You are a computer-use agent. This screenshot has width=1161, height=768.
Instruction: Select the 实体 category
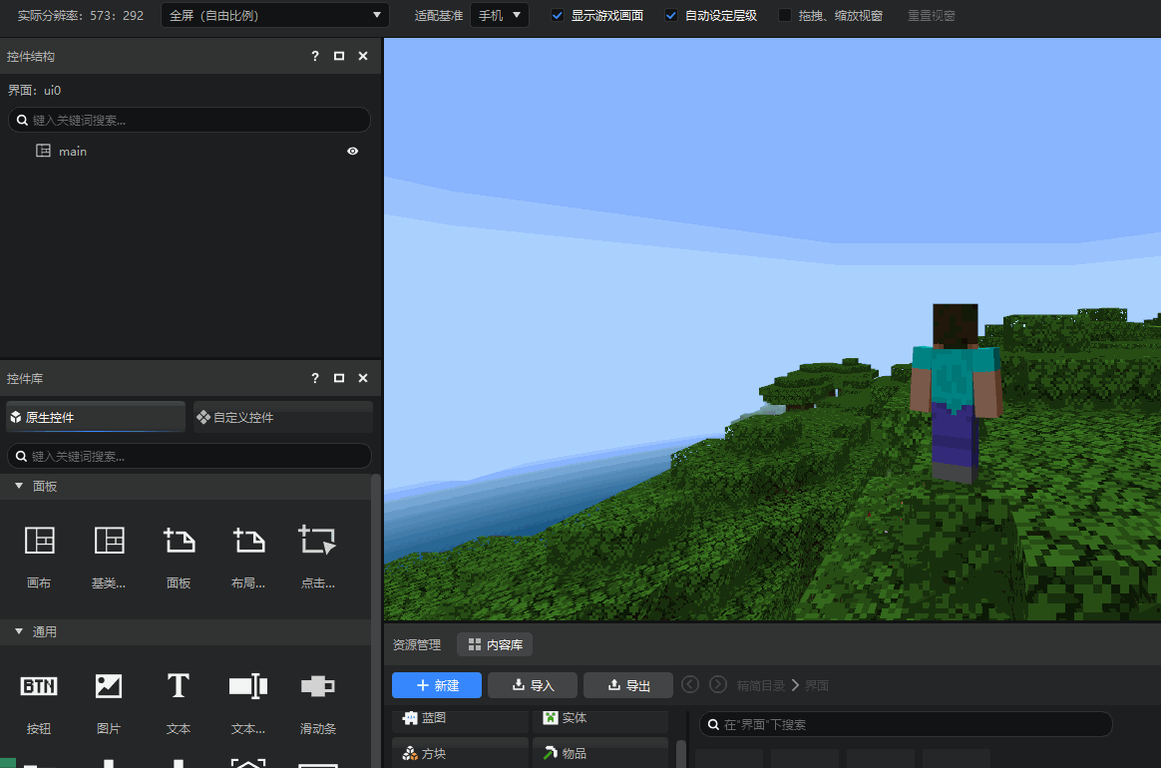point(599,718)
